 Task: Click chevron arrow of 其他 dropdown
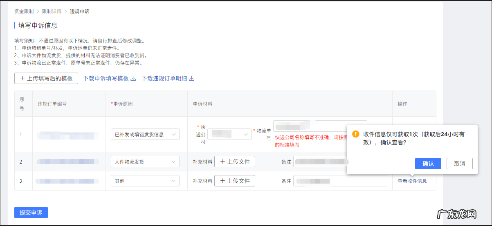coord(174,181)
